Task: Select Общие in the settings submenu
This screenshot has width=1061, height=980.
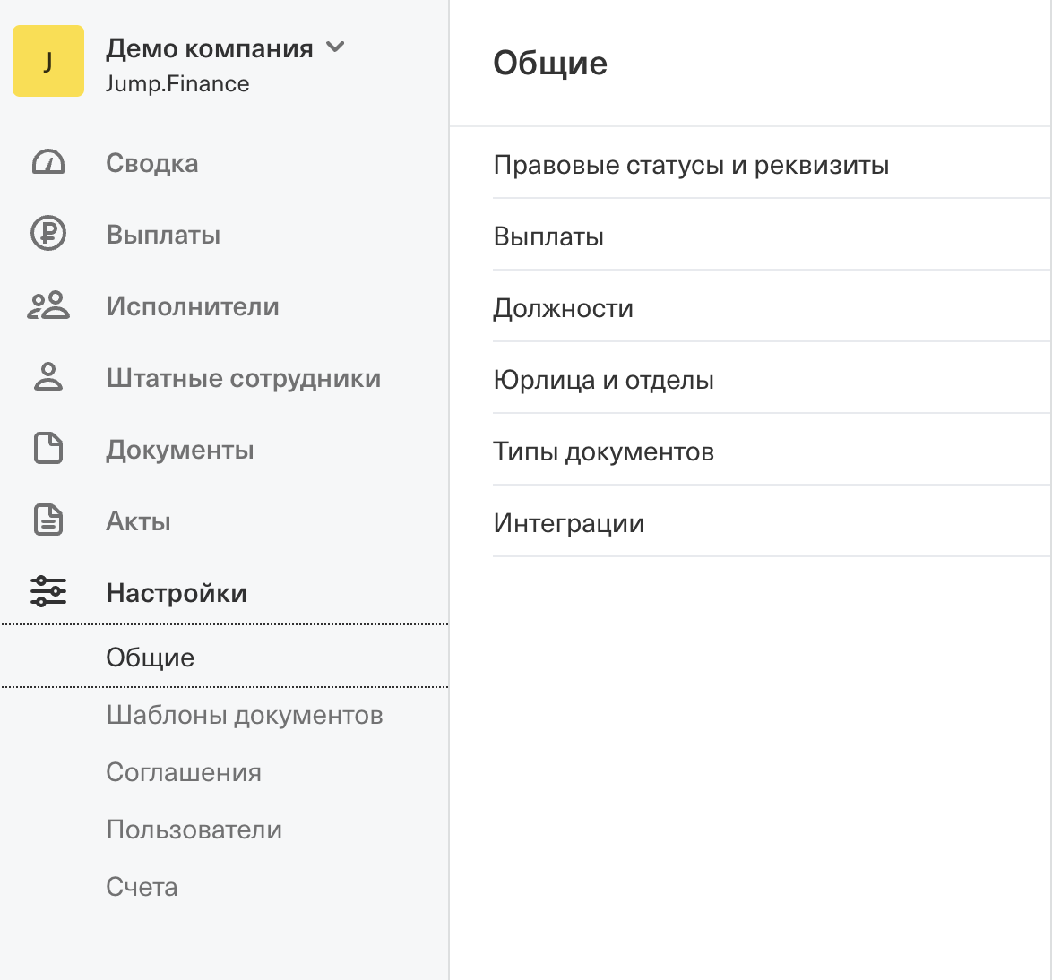Action: point(151,658)
